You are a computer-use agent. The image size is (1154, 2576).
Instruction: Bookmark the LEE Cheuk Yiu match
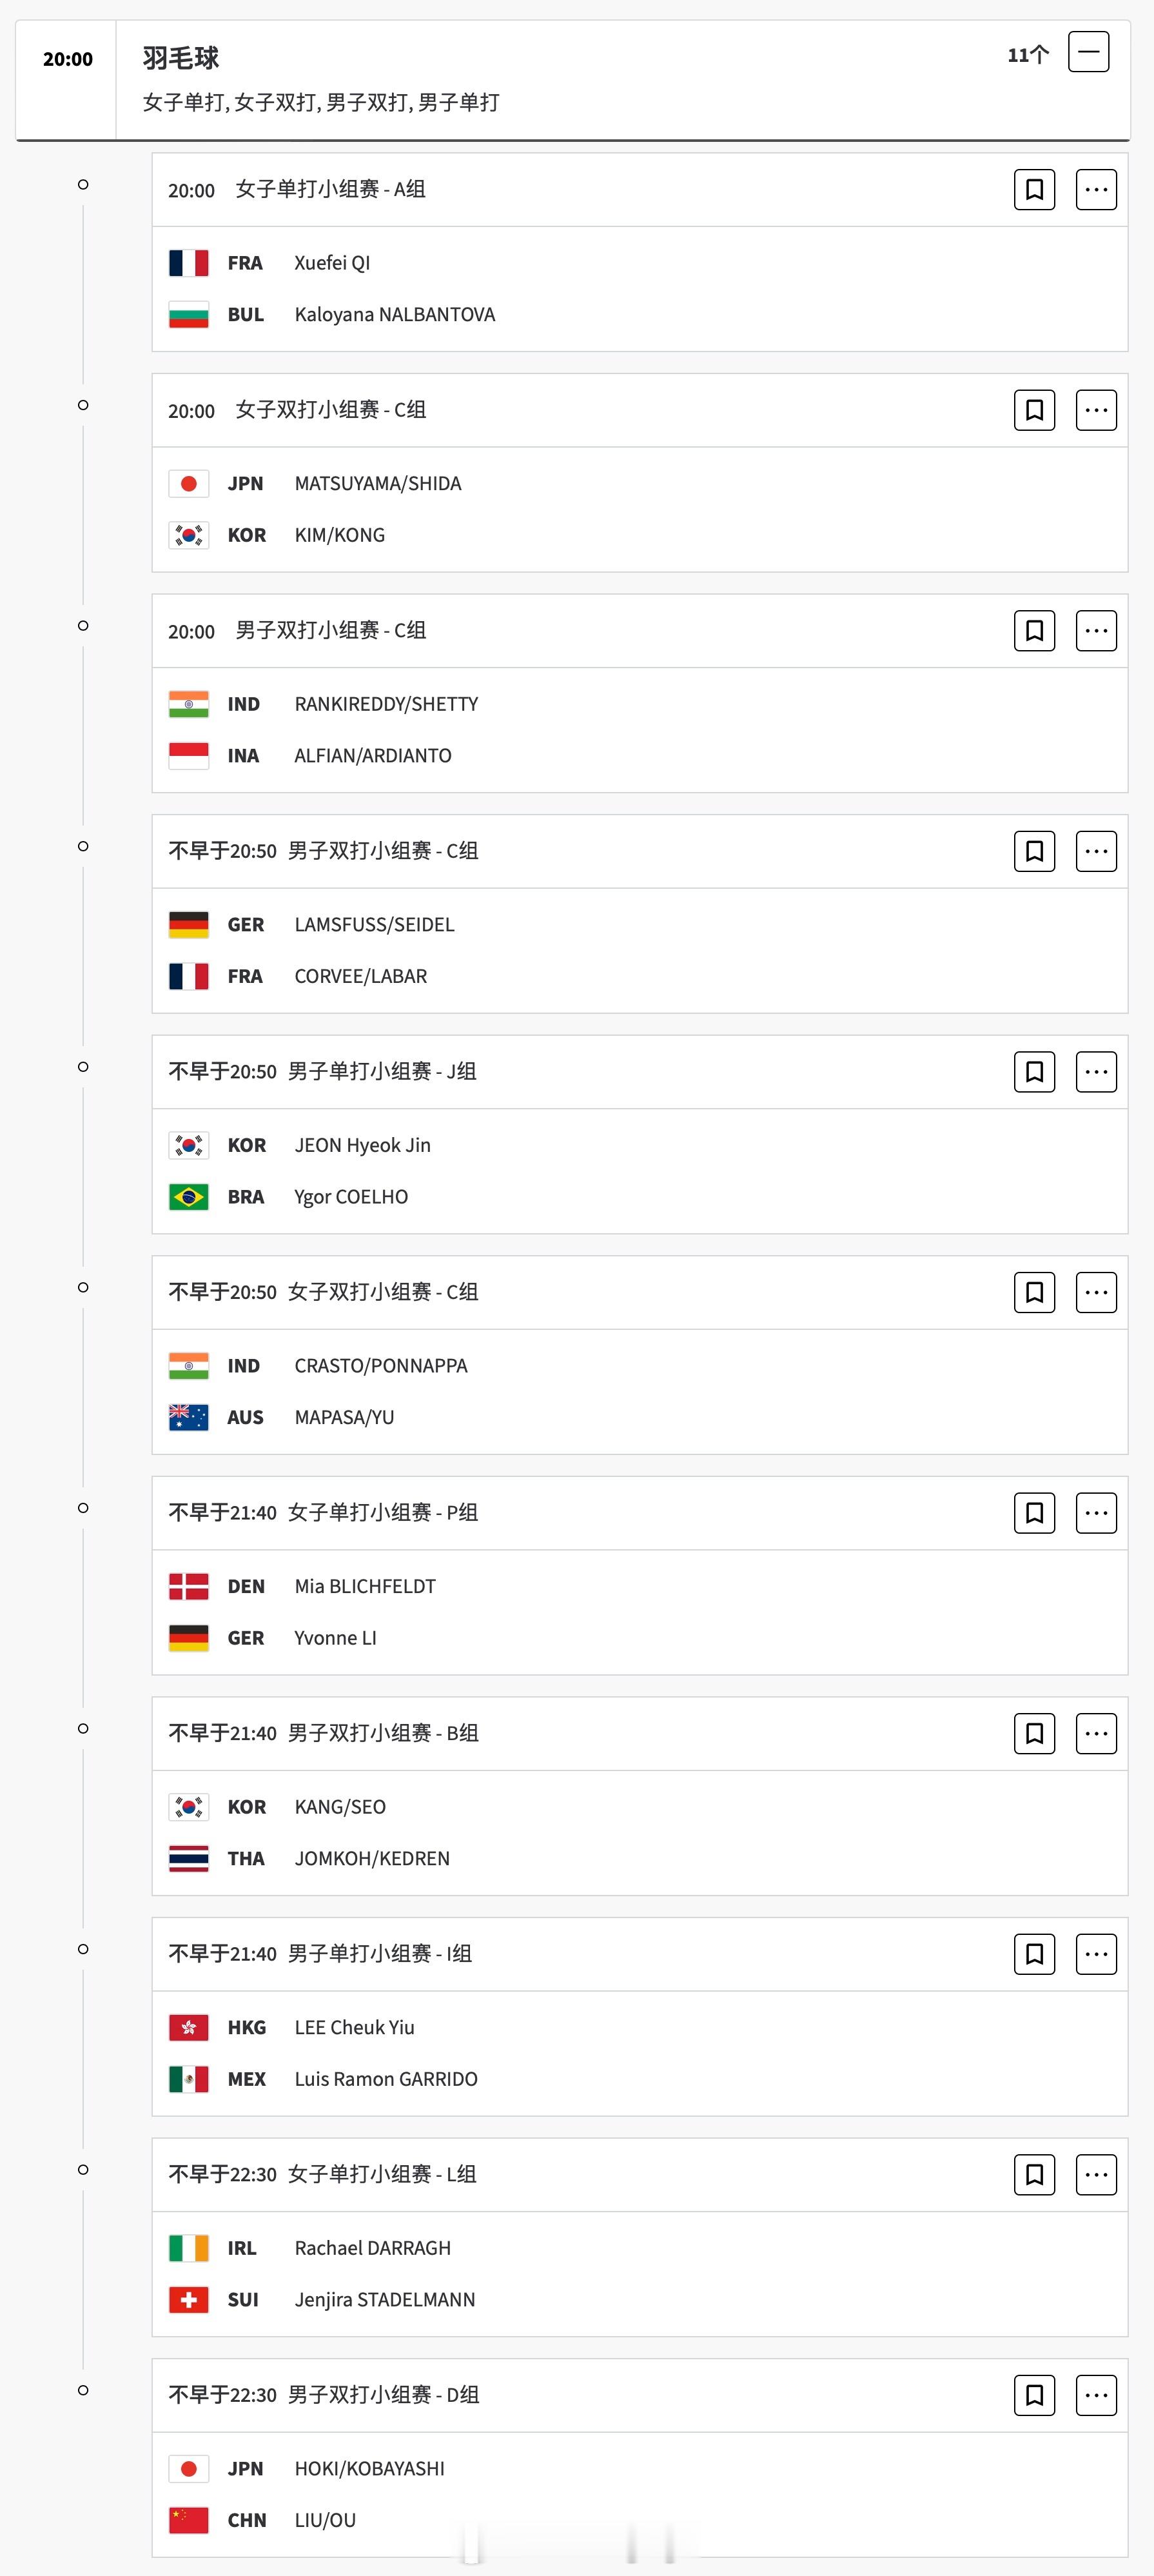pyautogui.click(x=1034, y=1954)
